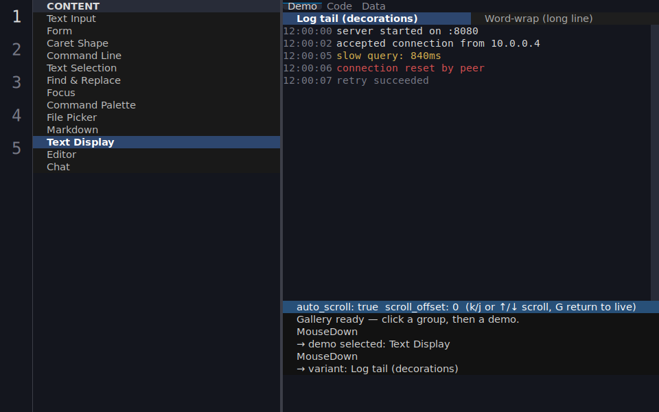Screen dimensions: 659x412
Task: Select group number 4 in sidebar
Action: [16, 115]
